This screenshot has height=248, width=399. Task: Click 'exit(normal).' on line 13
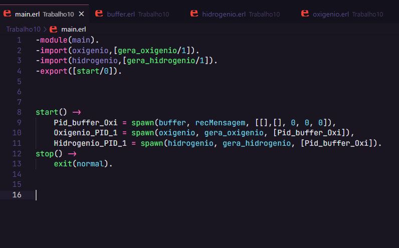pos(83,164)
